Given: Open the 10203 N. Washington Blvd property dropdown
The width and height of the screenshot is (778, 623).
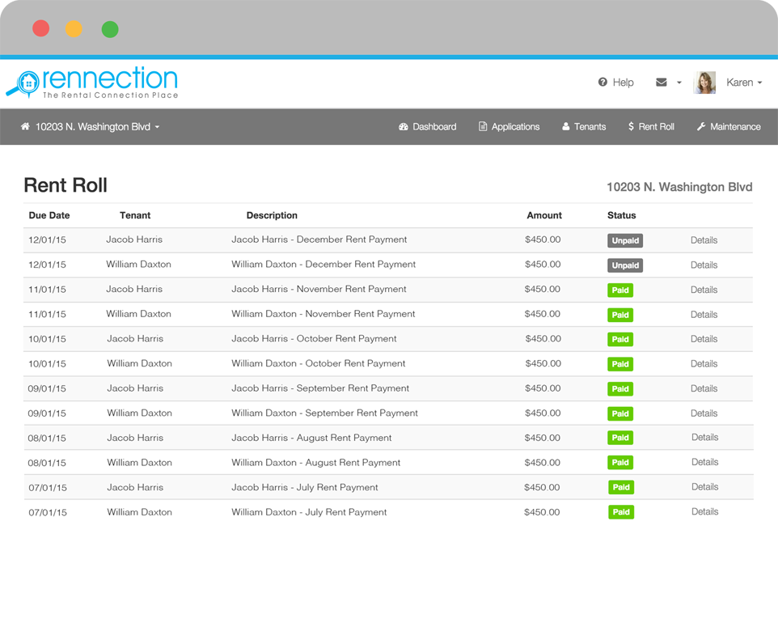Looking at the screenshot, I should pyautogui.click(x=97, y=127).
